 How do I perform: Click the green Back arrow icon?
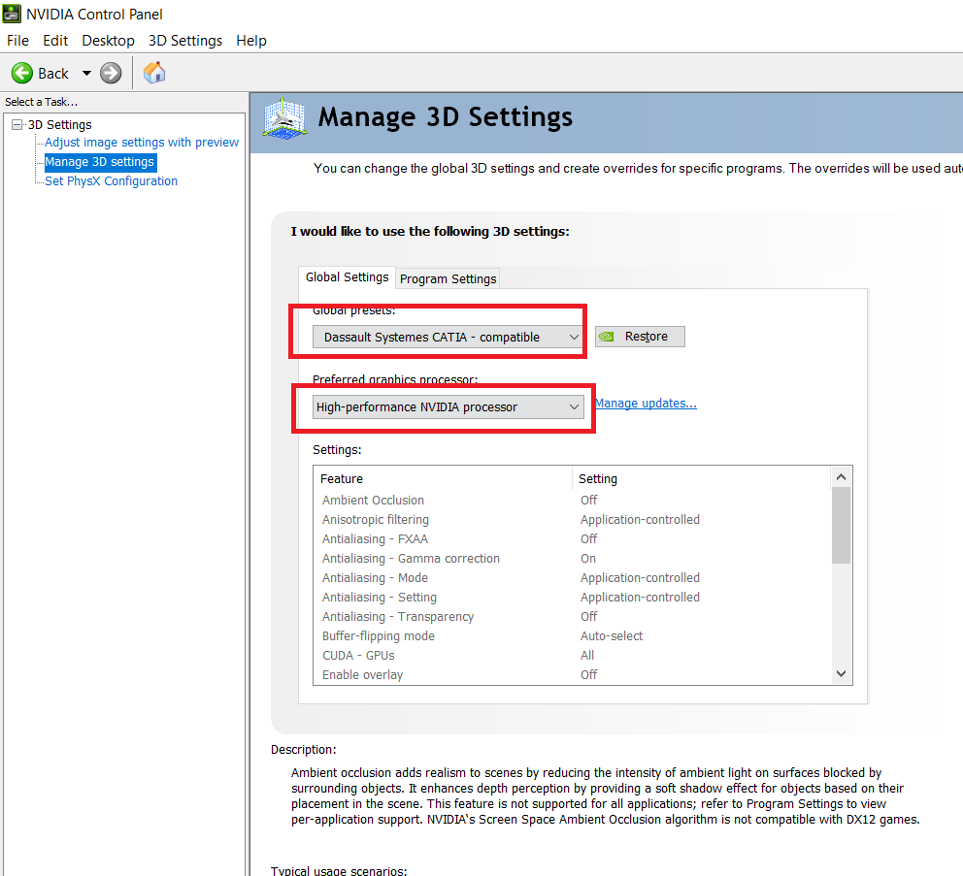point(22,73)
